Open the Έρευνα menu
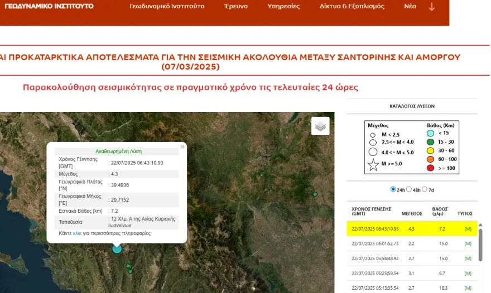491x293 pixels. coord(236,6)
